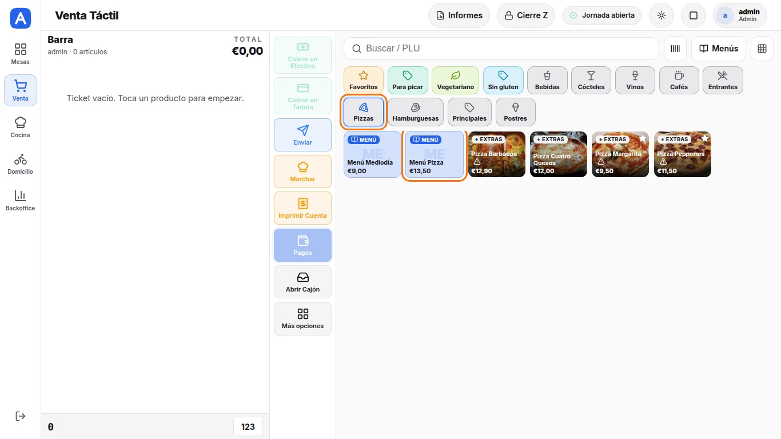Open the Mesas section in sidebar
The image size is (781, 439).
(x=21, y=54)
